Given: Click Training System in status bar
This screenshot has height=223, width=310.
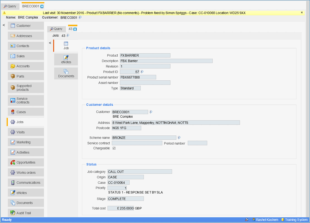Looking at the screenshot, I should pyautogui.click(x=296, y=220).
